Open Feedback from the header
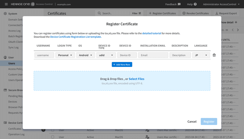 tap(173, 4)
